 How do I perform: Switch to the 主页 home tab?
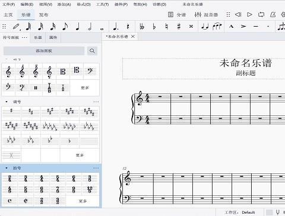[8, 15]
